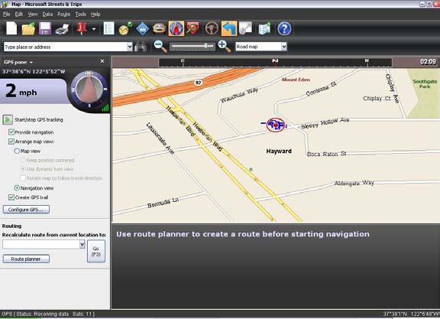Click the Mount Eden label on map
This screenshot has height=319, width=440.
pyautogui.click(x=296, y=80)
